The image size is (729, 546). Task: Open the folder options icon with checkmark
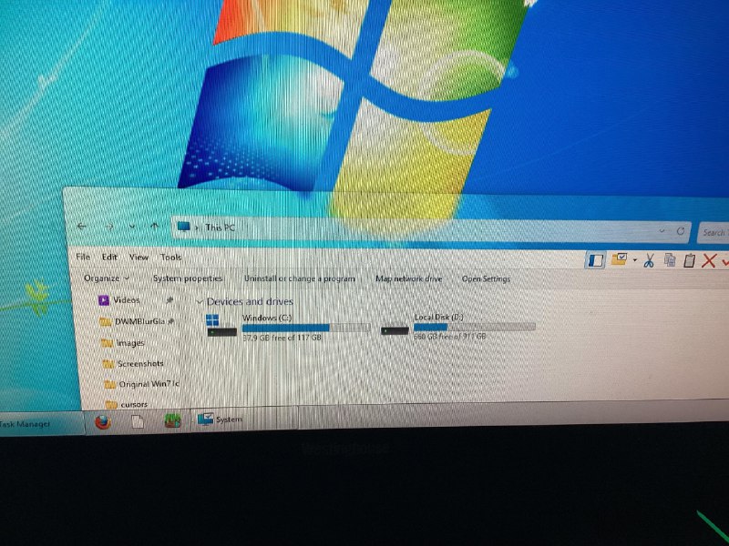[x=619, y=259]
